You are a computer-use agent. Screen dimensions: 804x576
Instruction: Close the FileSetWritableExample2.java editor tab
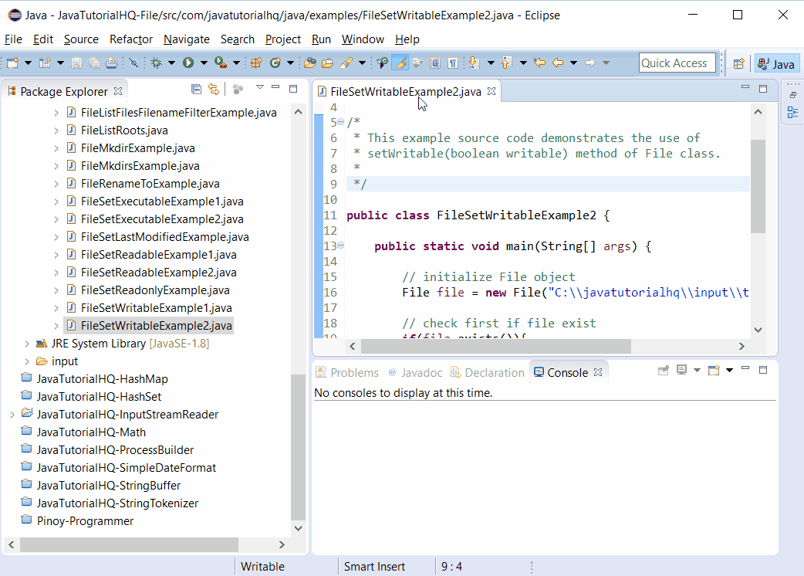click(492, 91)
